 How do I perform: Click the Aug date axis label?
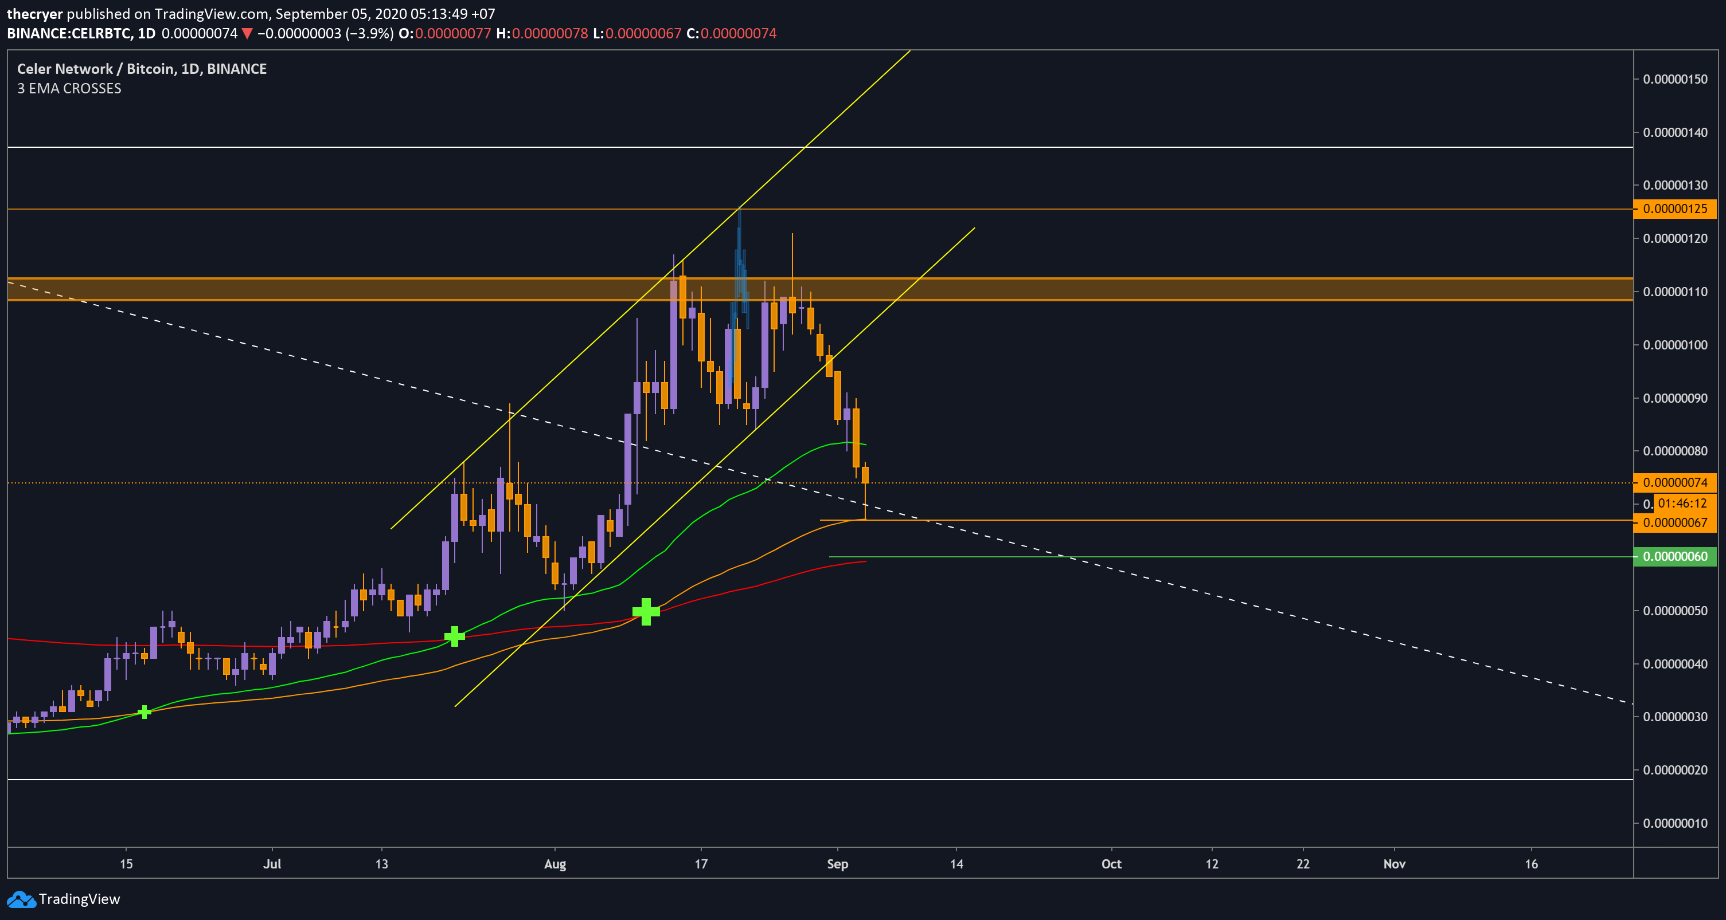click(x=555, y=864)
